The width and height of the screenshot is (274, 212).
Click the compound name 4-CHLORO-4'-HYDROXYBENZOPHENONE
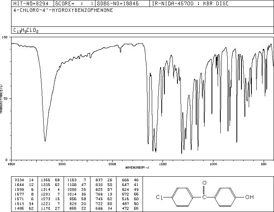click(63, 10)
